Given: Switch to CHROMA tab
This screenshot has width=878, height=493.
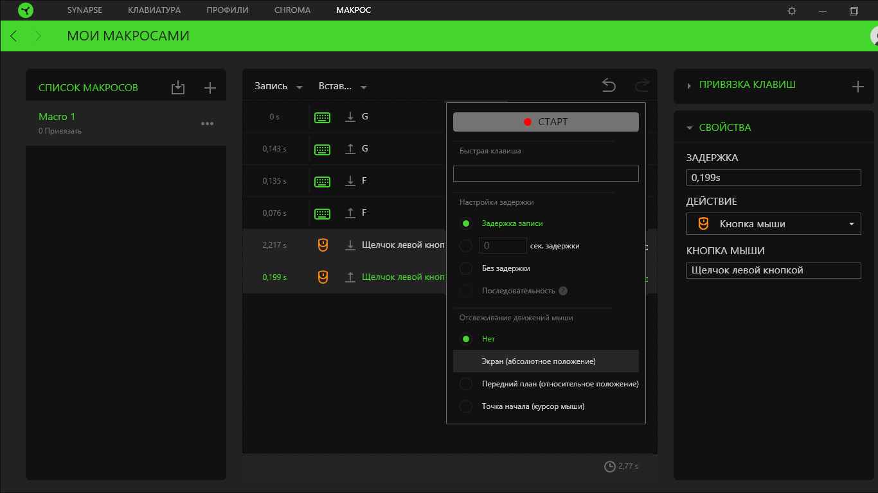Looking at the screenshot, I should point(292,10).
